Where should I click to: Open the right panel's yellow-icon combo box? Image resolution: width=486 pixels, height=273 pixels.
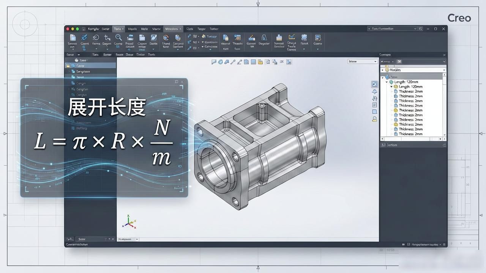tap(413, 70)
